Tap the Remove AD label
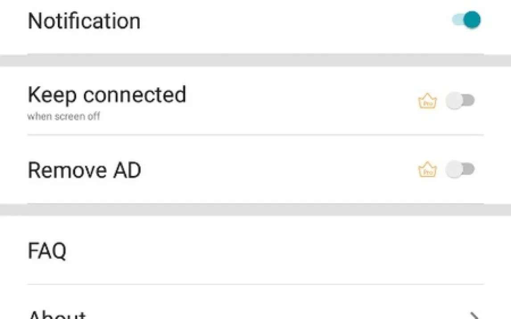The image size is (511, 319). 84,170
